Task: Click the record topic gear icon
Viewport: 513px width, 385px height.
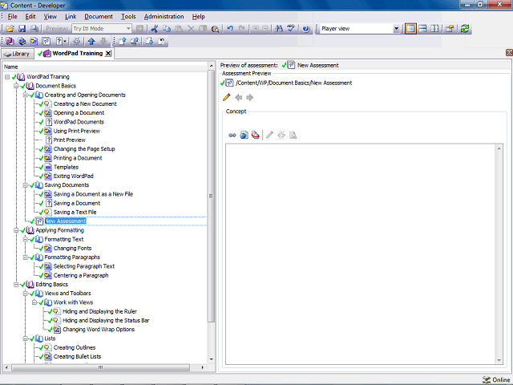Action: [77, 41]
